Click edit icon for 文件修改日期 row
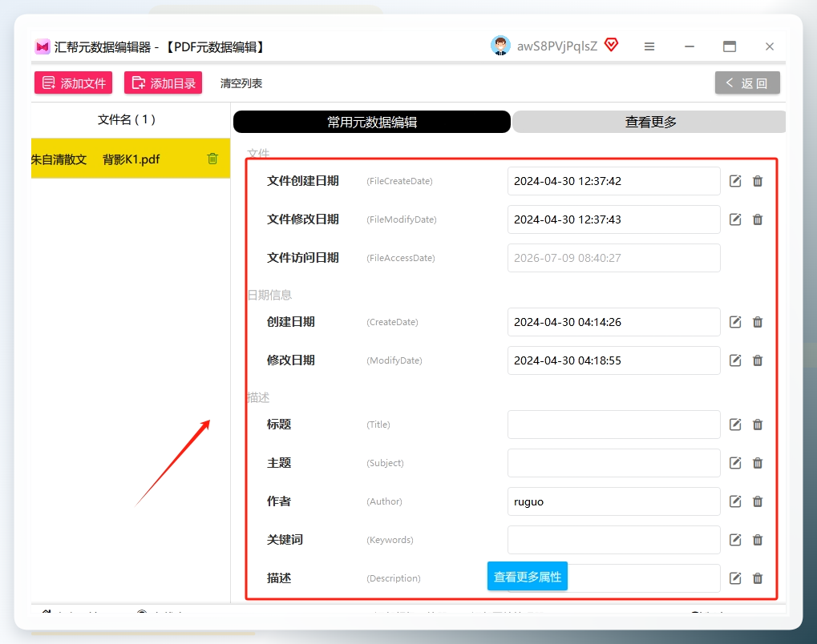 tap(735, 219)
